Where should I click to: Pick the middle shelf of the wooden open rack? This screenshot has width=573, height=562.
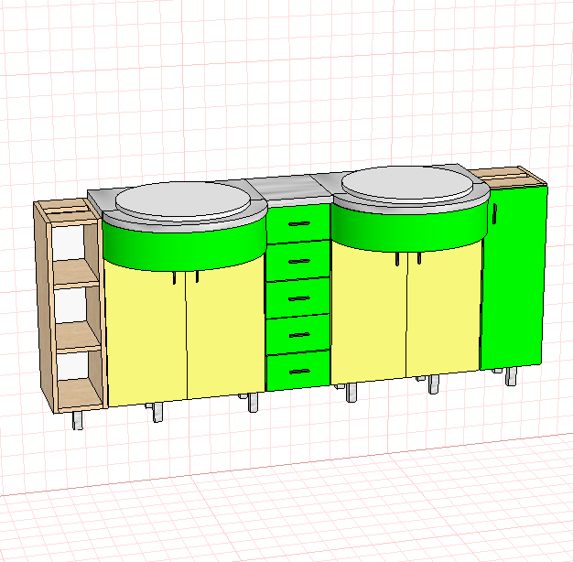coord(78,335)
